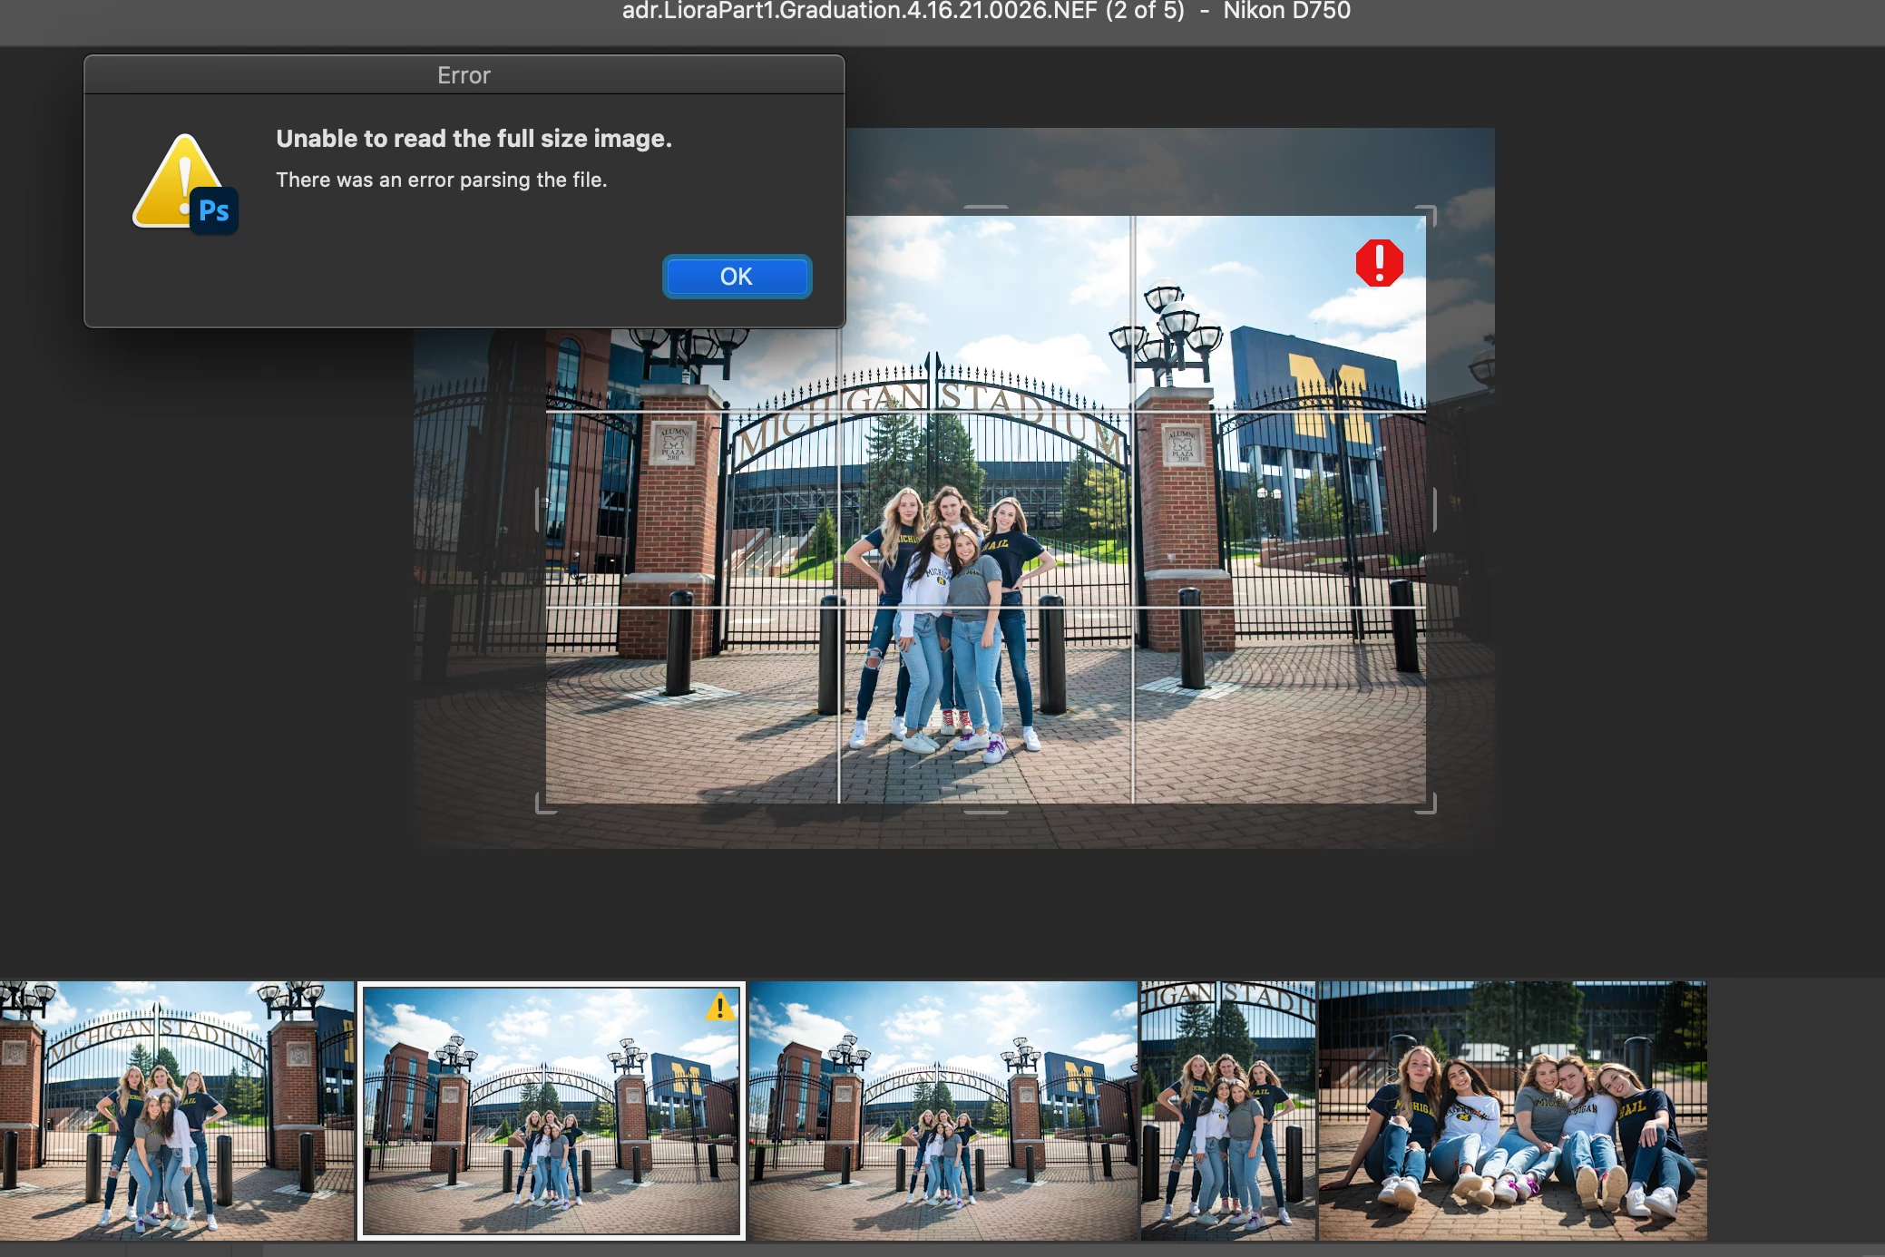Click the bottom-center crop edge handle
This screenshot has width=1885, height=1257.
coord(986,811)
